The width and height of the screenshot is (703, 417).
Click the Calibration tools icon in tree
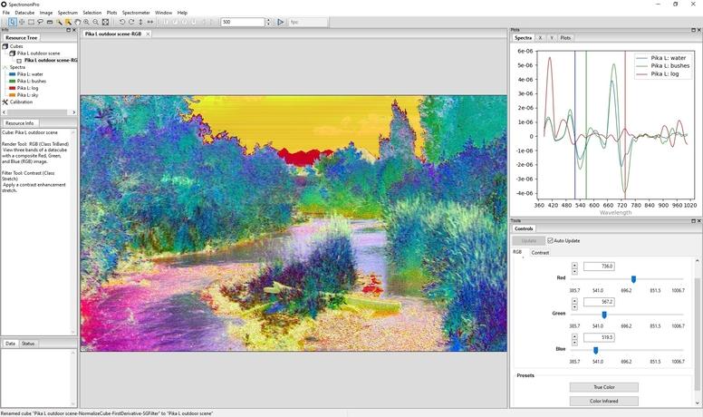(5, 102)
